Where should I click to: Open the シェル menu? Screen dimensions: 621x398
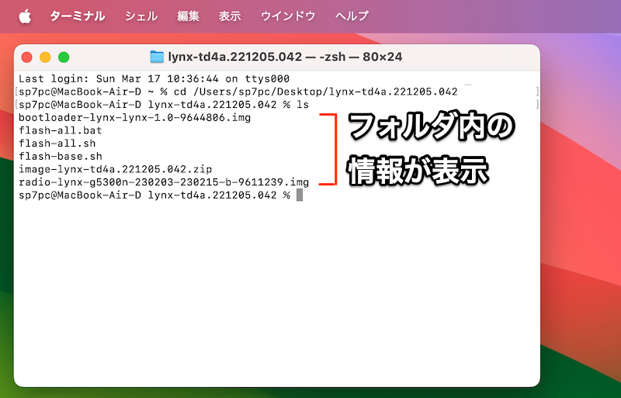click(x=141, y=16)
